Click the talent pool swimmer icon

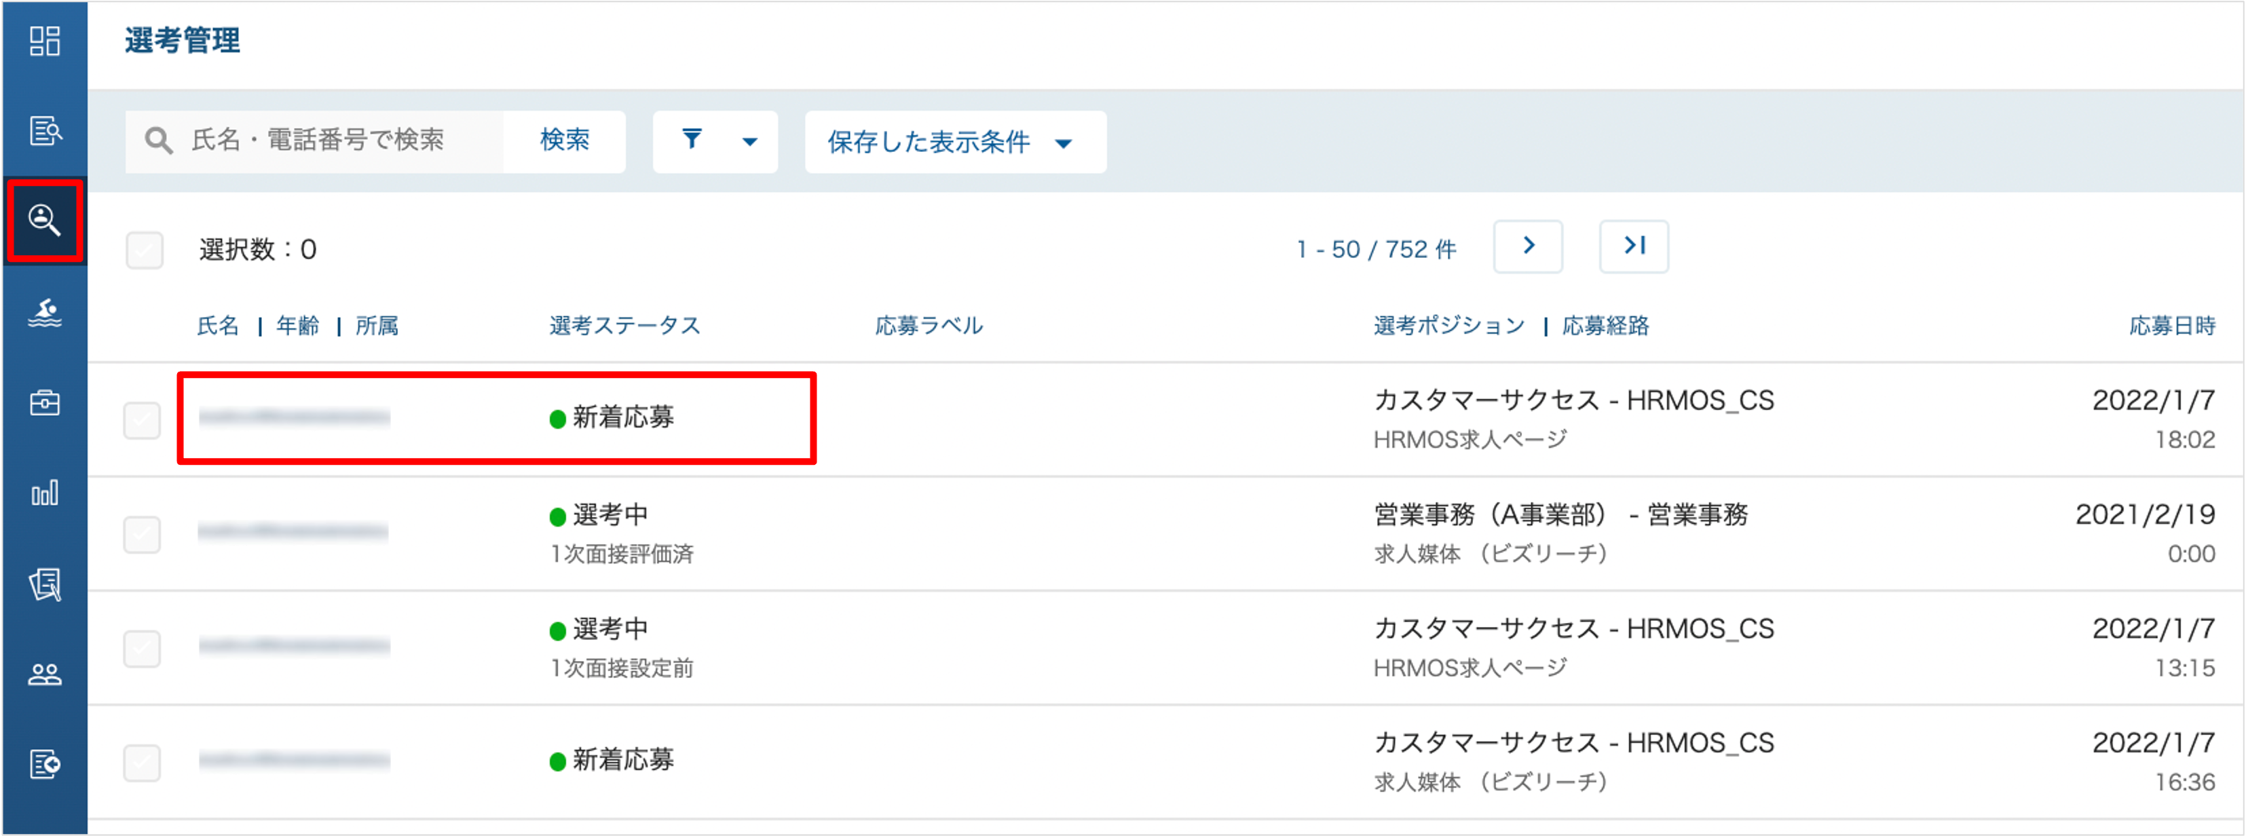[x=45, y=312]
